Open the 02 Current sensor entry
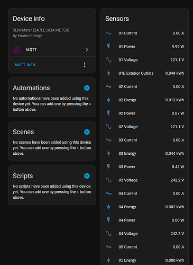The image size is (193, 265). pyautogui.click(x=145, y=86)
